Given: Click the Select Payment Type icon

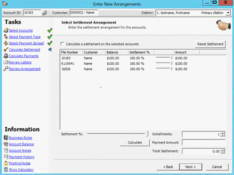Looking at the screenshot, I should 6,37.
